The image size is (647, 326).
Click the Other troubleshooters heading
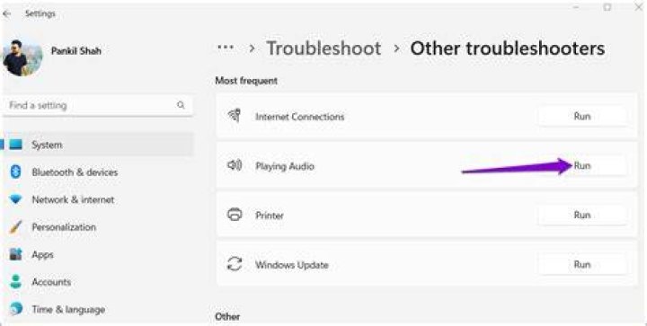[507, 48]
